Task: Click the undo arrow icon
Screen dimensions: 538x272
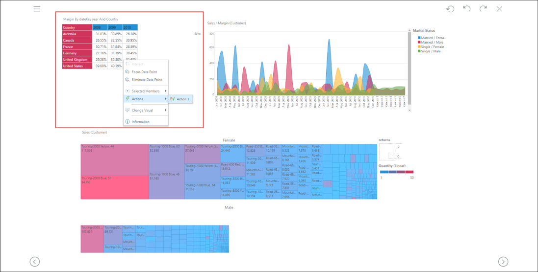Action: click(x=466, y=9)
